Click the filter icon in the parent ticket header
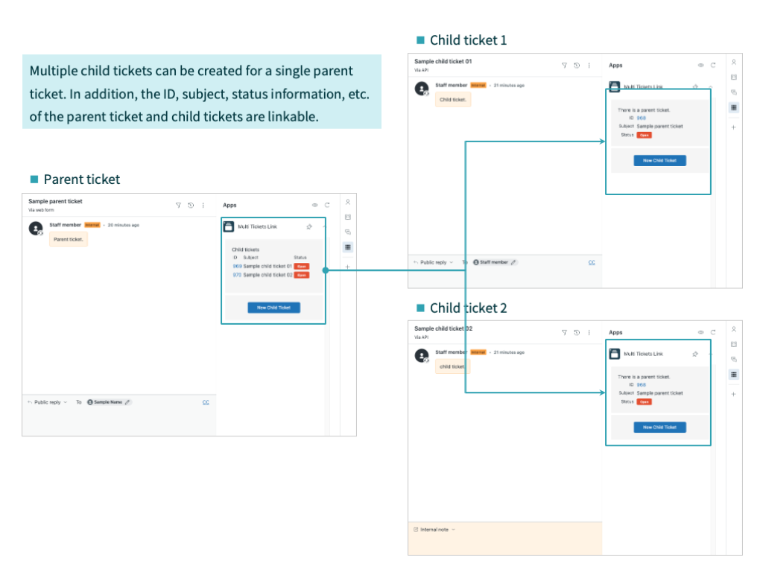 pyautogui.click(x=178, y=206)
